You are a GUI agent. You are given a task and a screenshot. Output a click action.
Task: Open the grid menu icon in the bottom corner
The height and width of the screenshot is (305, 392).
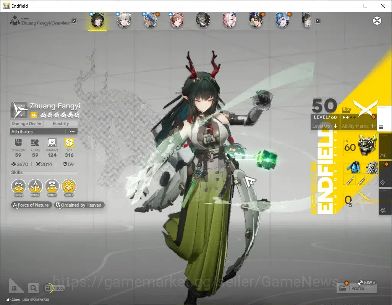(x=14, y=288)
